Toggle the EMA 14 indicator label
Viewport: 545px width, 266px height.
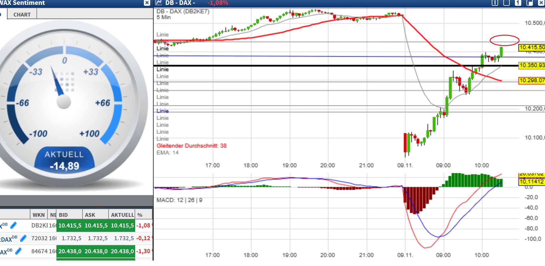click(167, 153)
